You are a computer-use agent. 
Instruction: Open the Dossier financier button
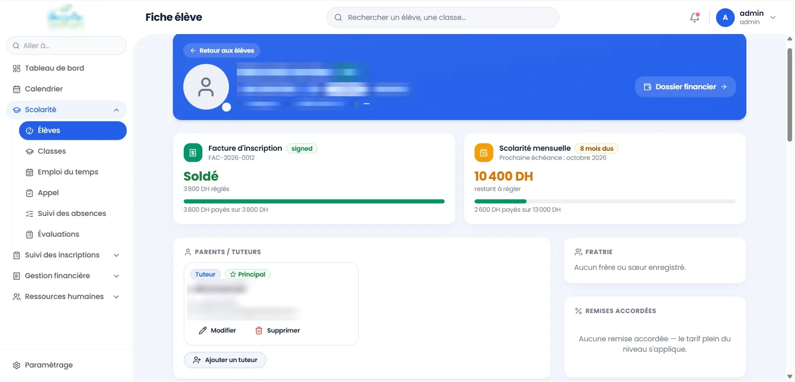coord(685,87)
